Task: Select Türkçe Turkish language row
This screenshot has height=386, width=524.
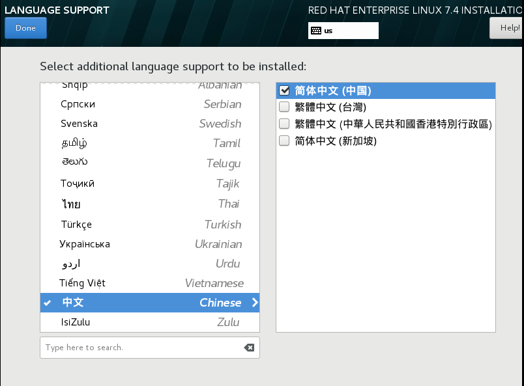Action: [x=150, y=225]
